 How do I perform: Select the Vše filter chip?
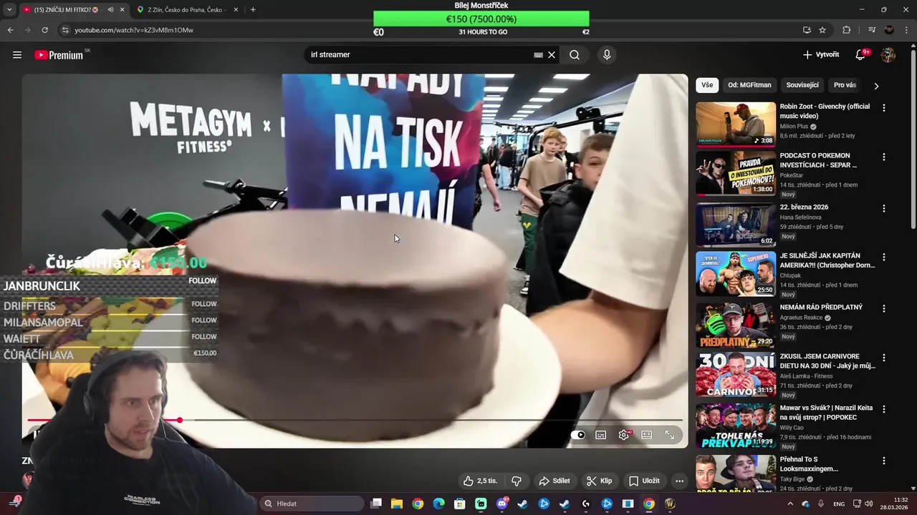[707, 85]
